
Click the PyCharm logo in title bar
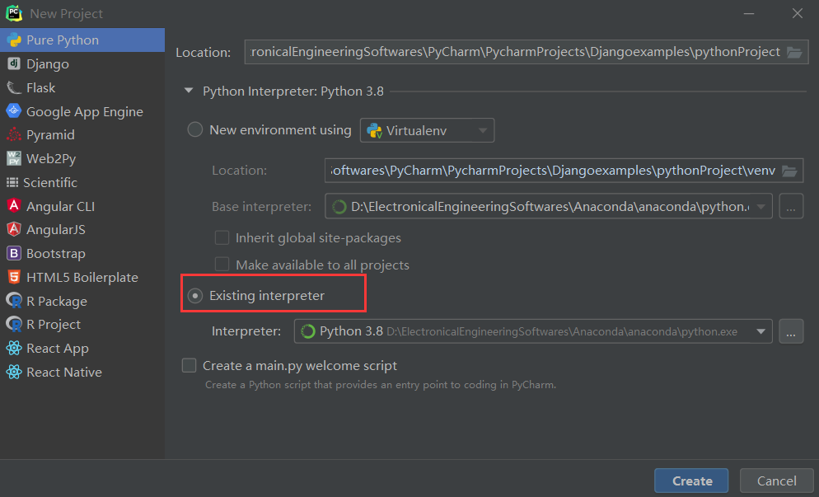point(13,13)
